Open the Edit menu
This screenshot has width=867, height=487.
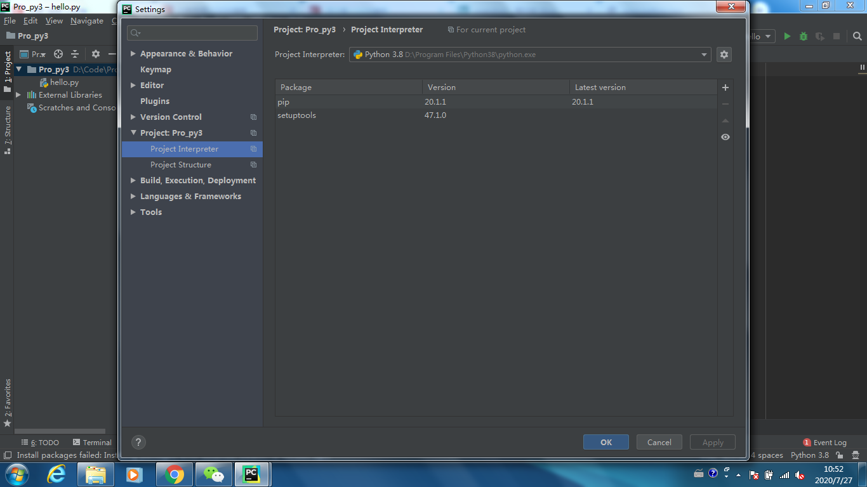(x=30, y=21)
